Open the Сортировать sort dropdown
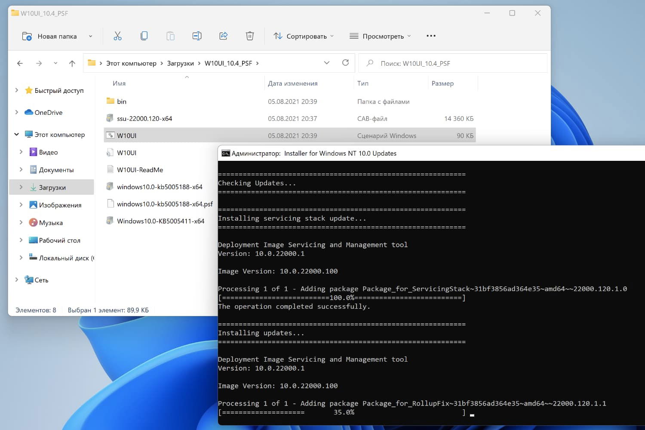 (304, 36)
